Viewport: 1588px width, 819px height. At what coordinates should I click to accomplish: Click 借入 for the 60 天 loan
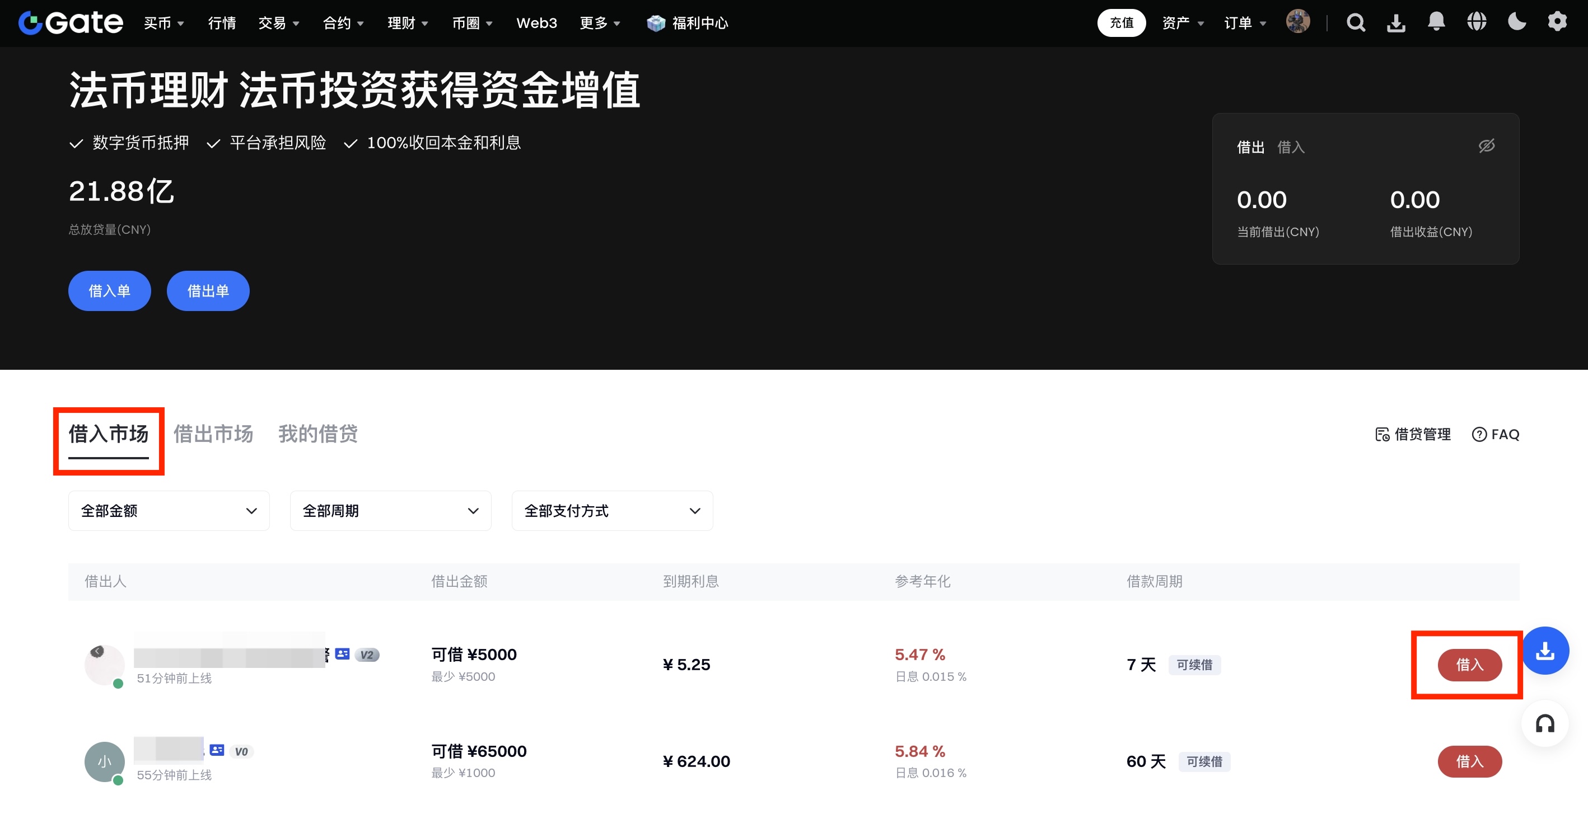[1470, 761]
